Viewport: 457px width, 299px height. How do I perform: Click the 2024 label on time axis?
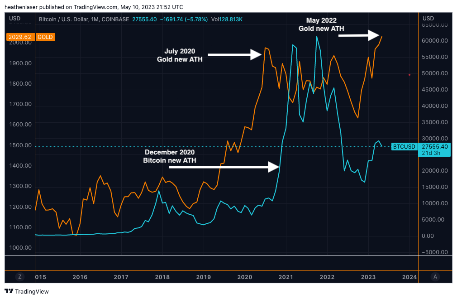[x=409, y=277]
